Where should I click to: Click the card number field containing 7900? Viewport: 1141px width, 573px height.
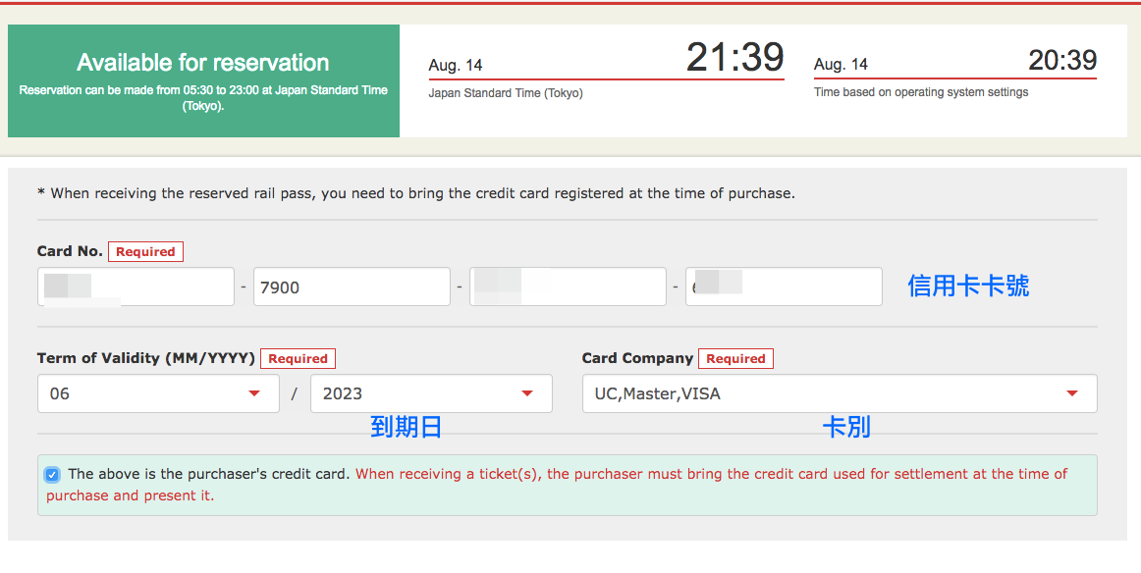pos(352,286)
